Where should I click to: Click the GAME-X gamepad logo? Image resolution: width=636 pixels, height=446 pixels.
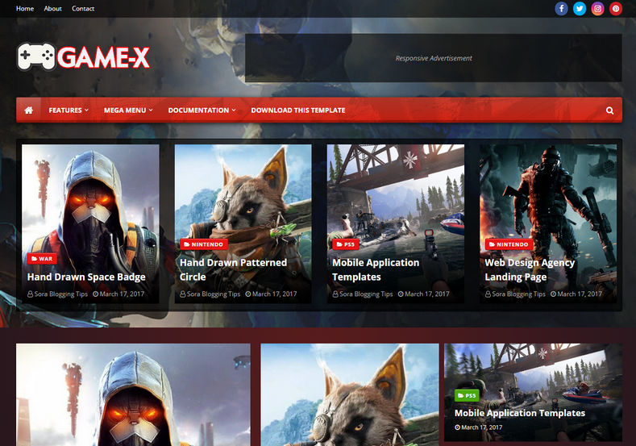[x=84, y=56]
